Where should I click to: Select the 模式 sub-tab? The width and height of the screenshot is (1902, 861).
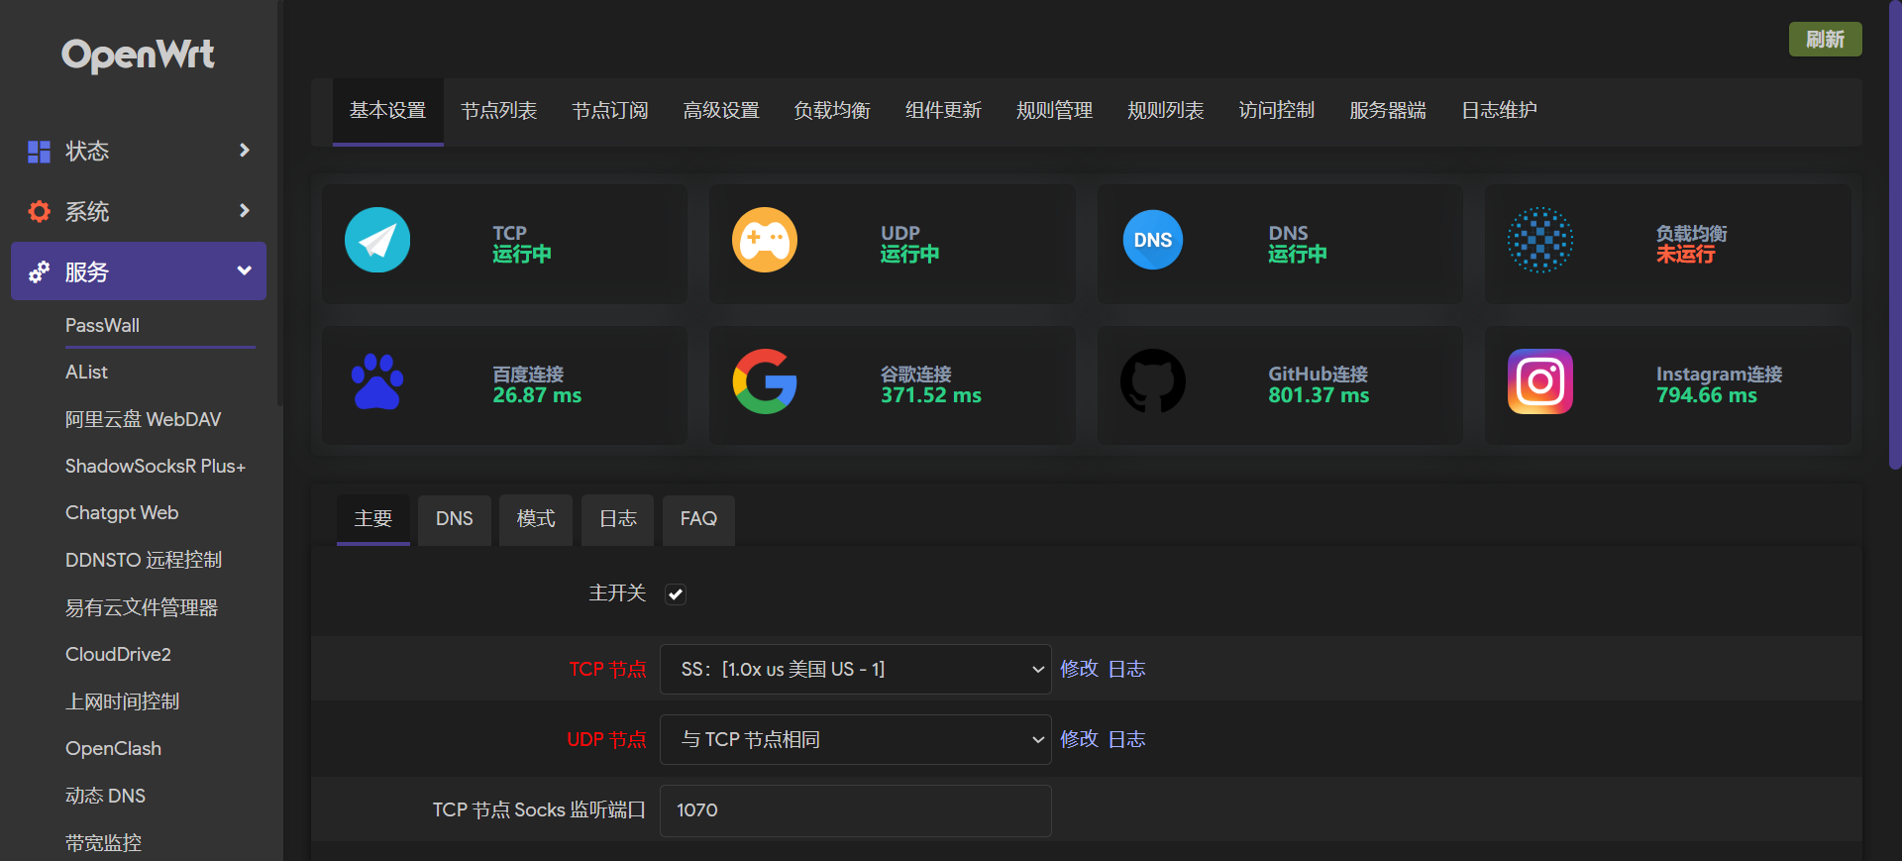click(536, 519)
